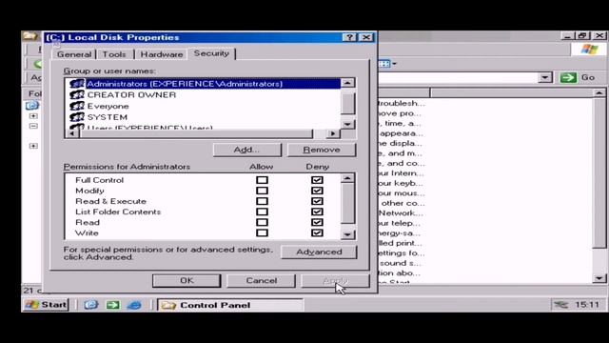Expand the lower plus node in folder tree
The image size is (609, 343).
[33, 146]
